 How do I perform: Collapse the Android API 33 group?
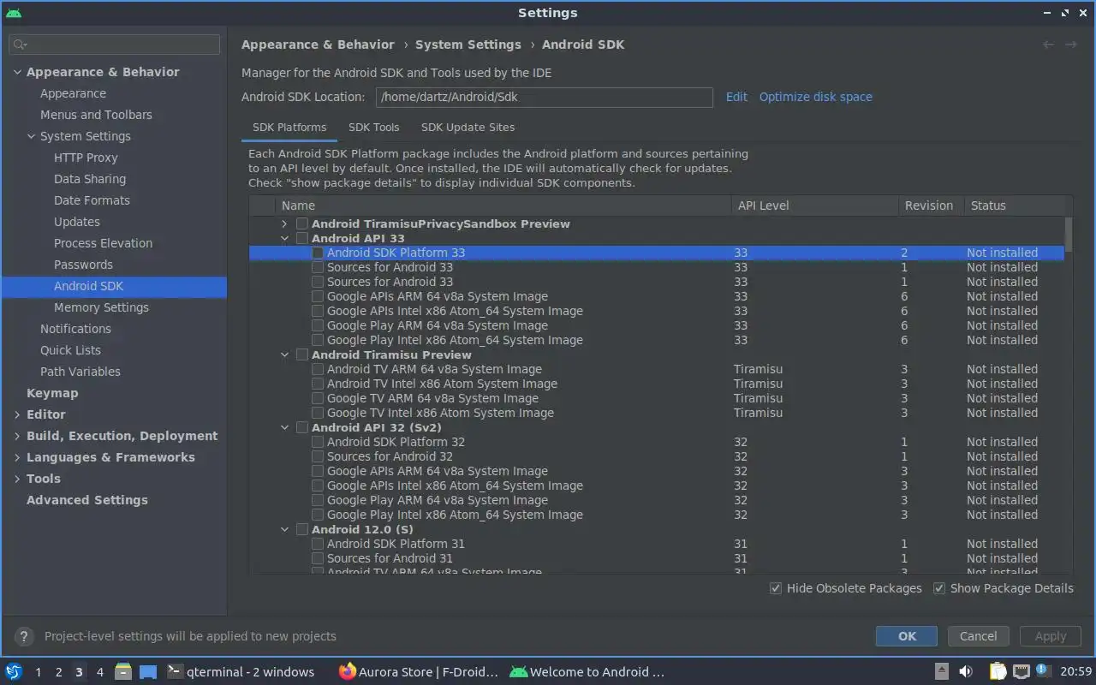(x=285, y=238)
